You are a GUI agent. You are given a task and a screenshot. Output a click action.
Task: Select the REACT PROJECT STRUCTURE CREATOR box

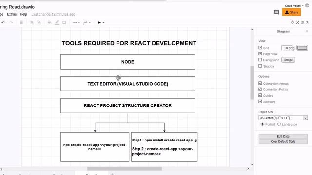click(128, 105)
